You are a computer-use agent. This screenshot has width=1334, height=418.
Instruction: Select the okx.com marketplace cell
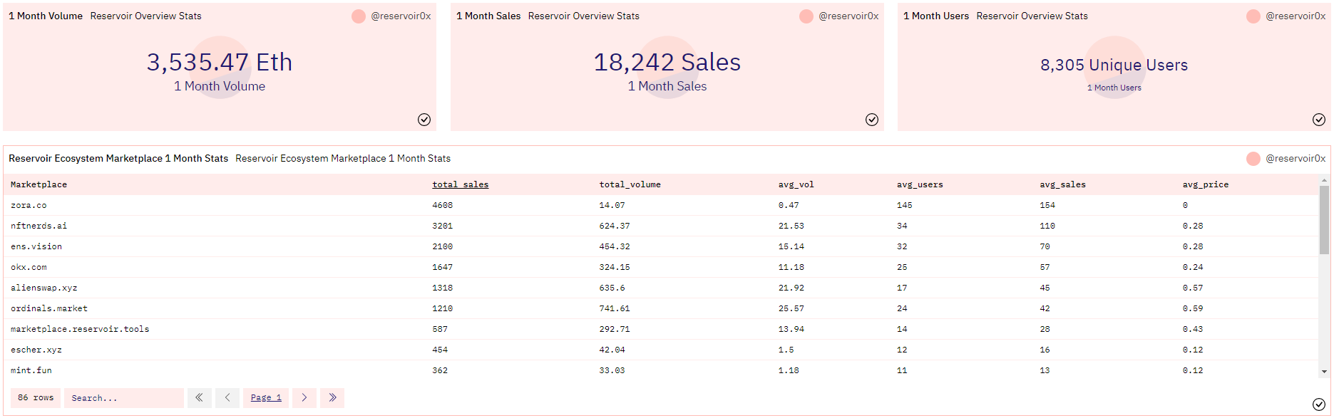pyautogui.click(x=29, y=267)
